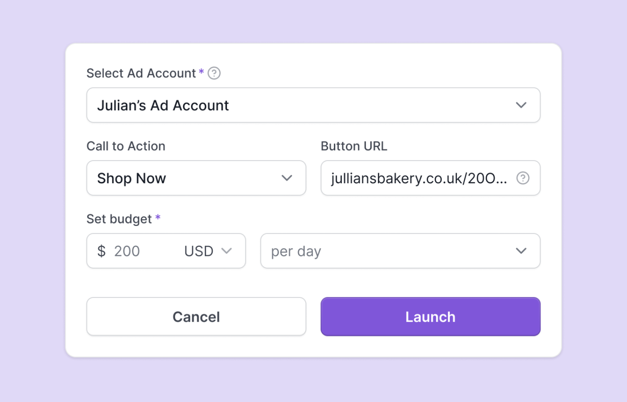This screenshot has height=402, width=627.
Task: Click the Button URL label
Action: pyautogui.click(x=354, y=146)
